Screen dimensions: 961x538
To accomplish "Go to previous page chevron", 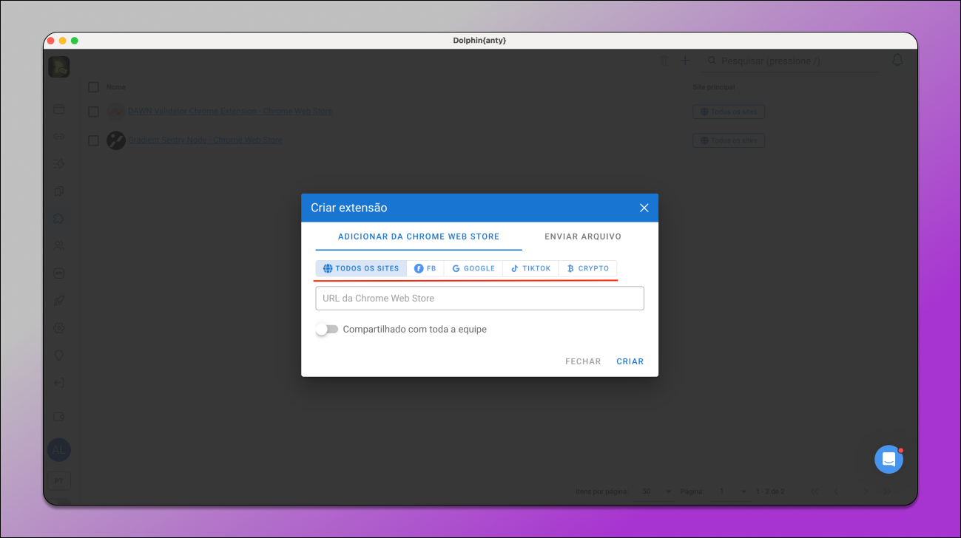I will pyautogui.click(x=836, y=491).
